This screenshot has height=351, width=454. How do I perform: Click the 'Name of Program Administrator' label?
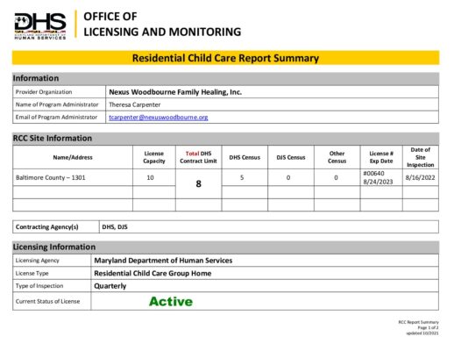point(57,104)
